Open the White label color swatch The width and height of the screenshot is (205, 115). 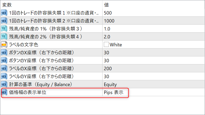click(106, 45)
